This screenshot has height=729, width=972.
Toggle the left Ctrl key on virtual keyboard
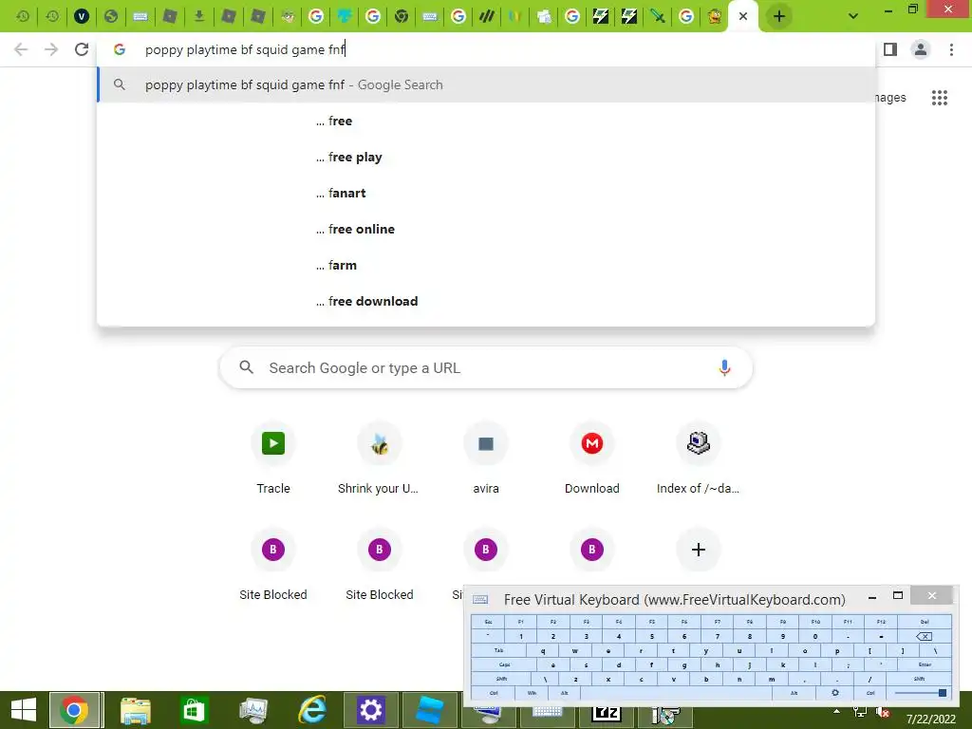click(494, 692)
